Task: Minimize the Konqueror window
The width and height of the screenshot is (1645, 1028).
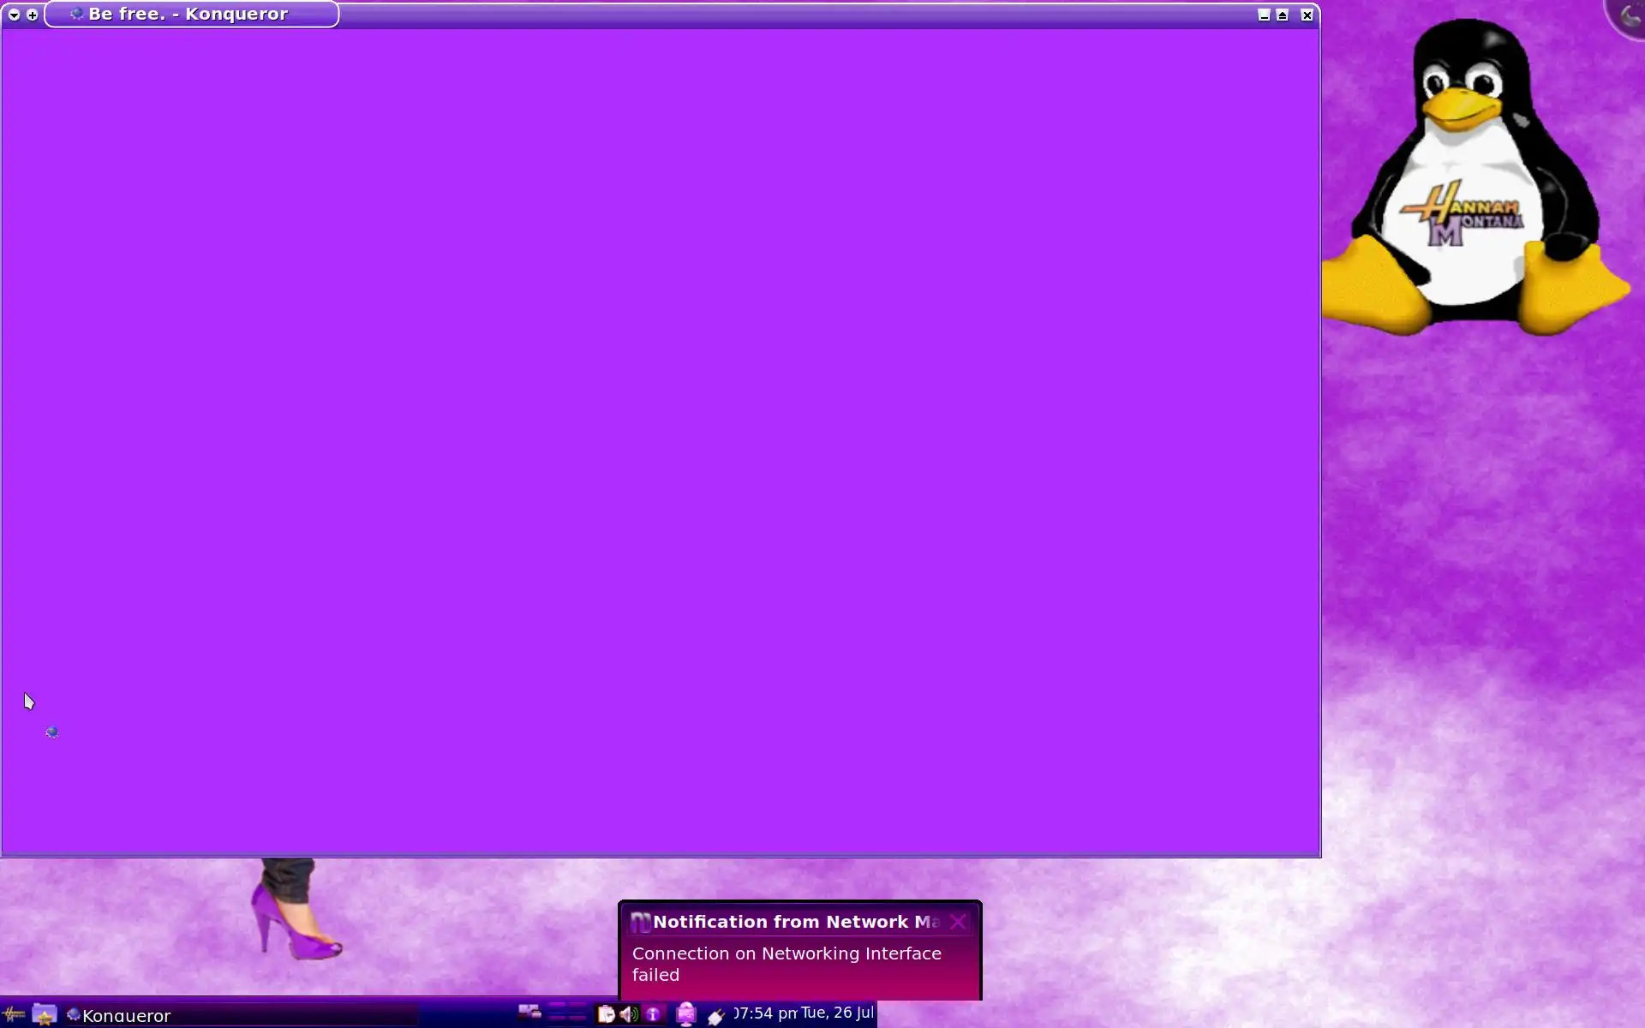Action: (x=1264, y=15)
